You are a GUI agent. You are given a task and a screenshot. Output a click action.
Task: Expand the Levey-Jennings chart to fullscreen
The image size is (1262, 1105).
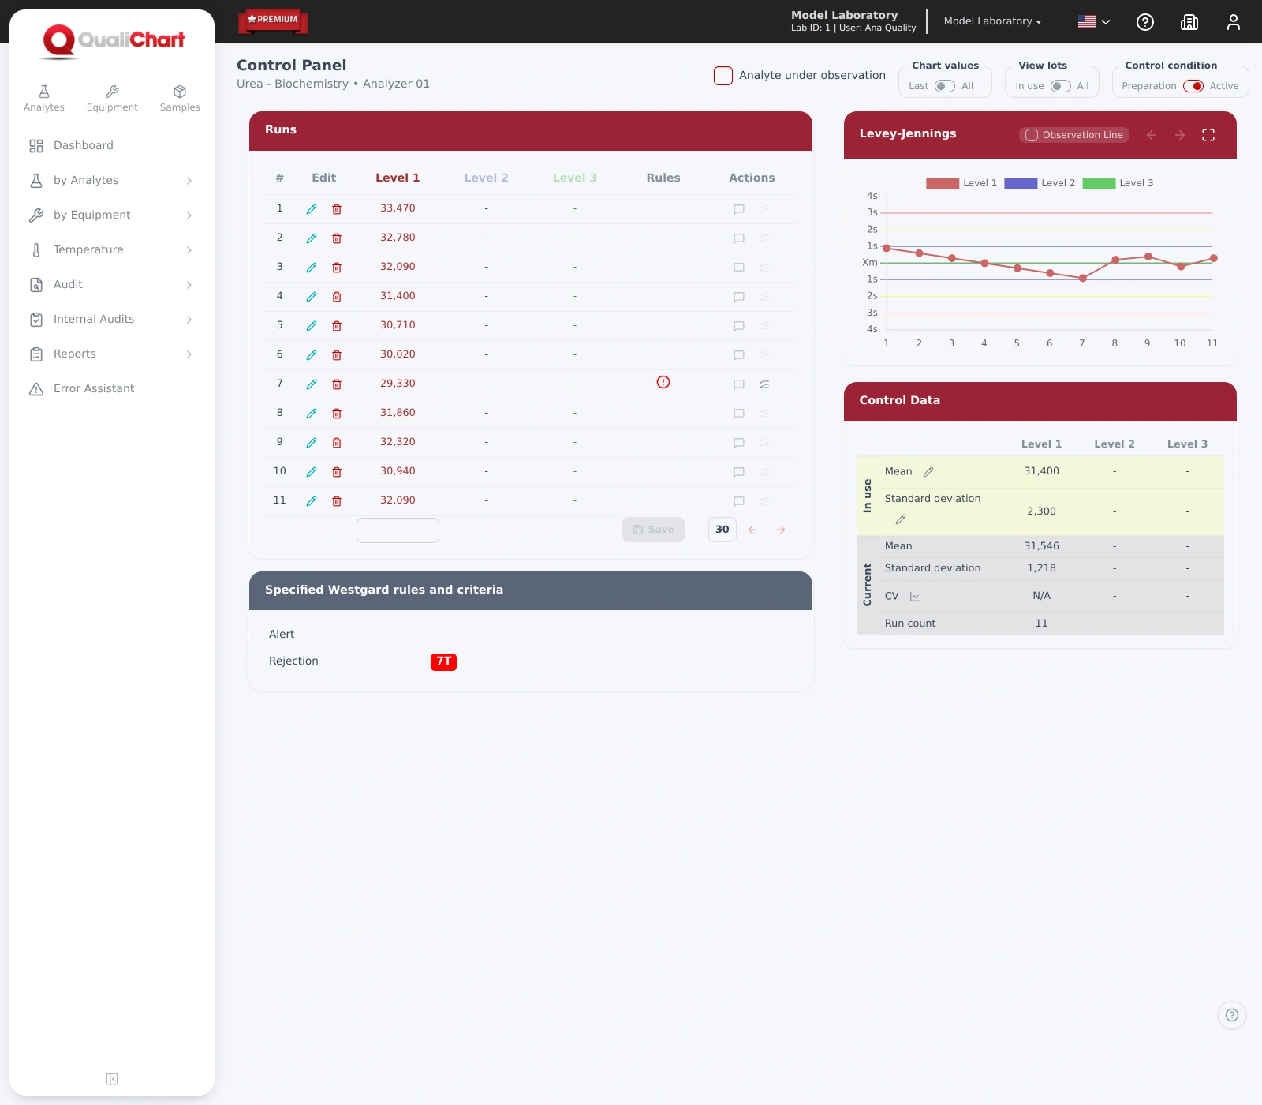tap(1208, 135)
